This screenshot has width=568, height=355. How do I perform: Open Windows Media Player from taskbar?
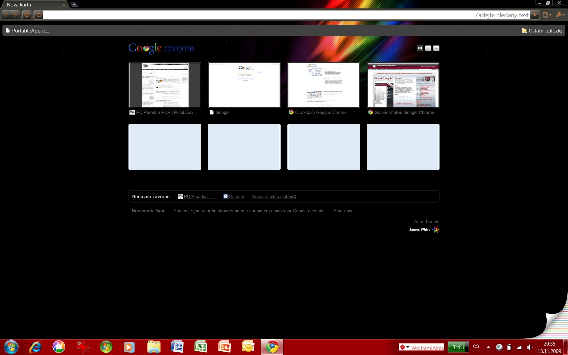[x=129, y=347]
